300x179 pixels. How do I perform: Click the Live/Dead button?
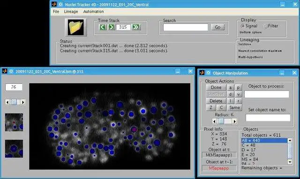216,94
